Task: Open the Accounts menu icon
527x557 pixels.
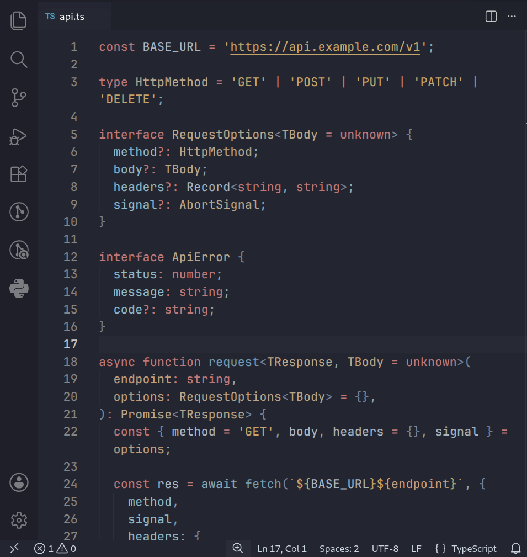Action: (19, 482)
